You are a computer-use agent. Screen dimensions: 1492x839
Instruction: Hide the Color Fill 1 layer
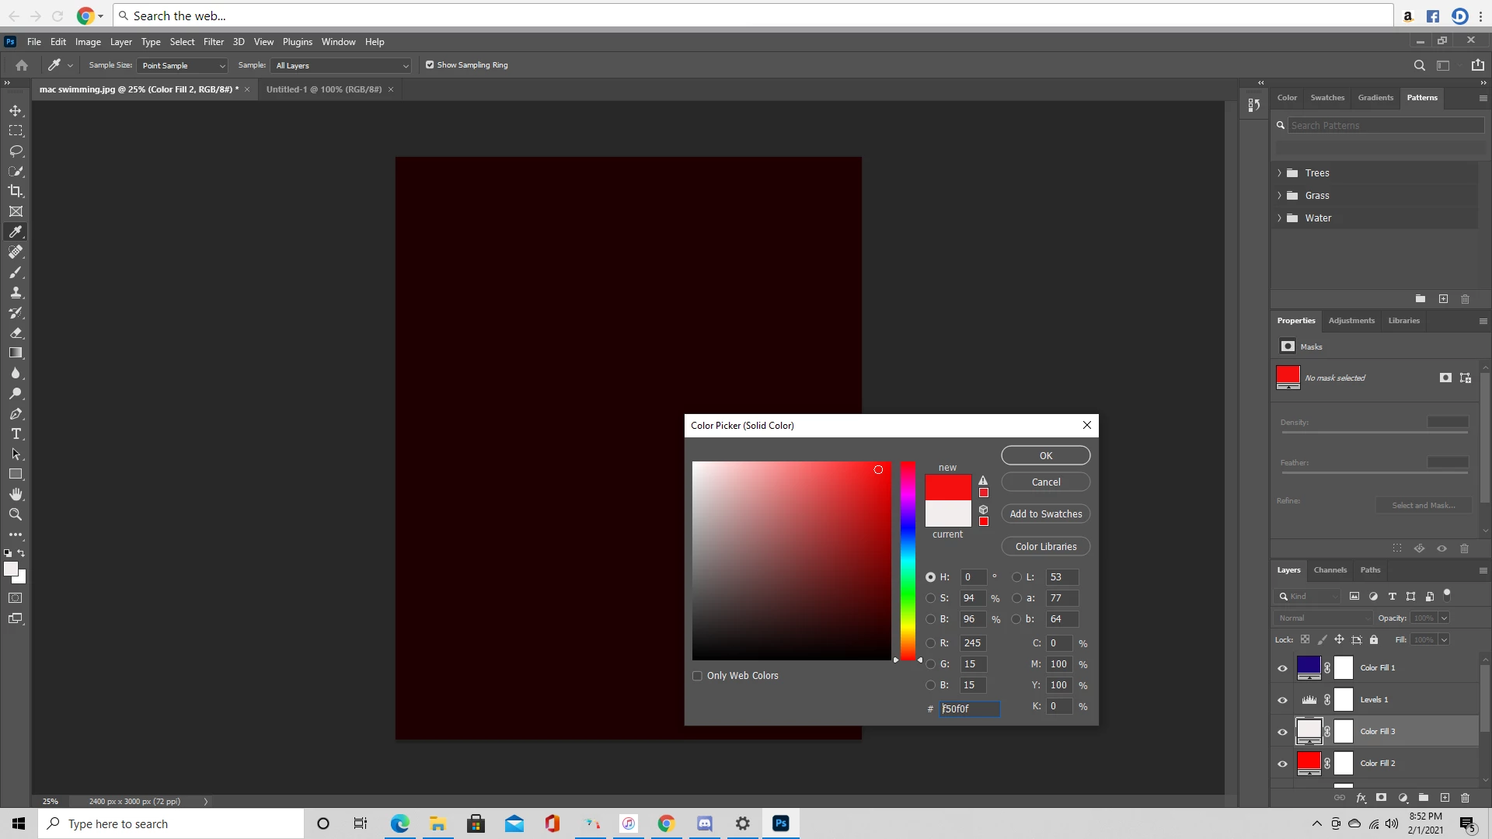[1282, 668]
